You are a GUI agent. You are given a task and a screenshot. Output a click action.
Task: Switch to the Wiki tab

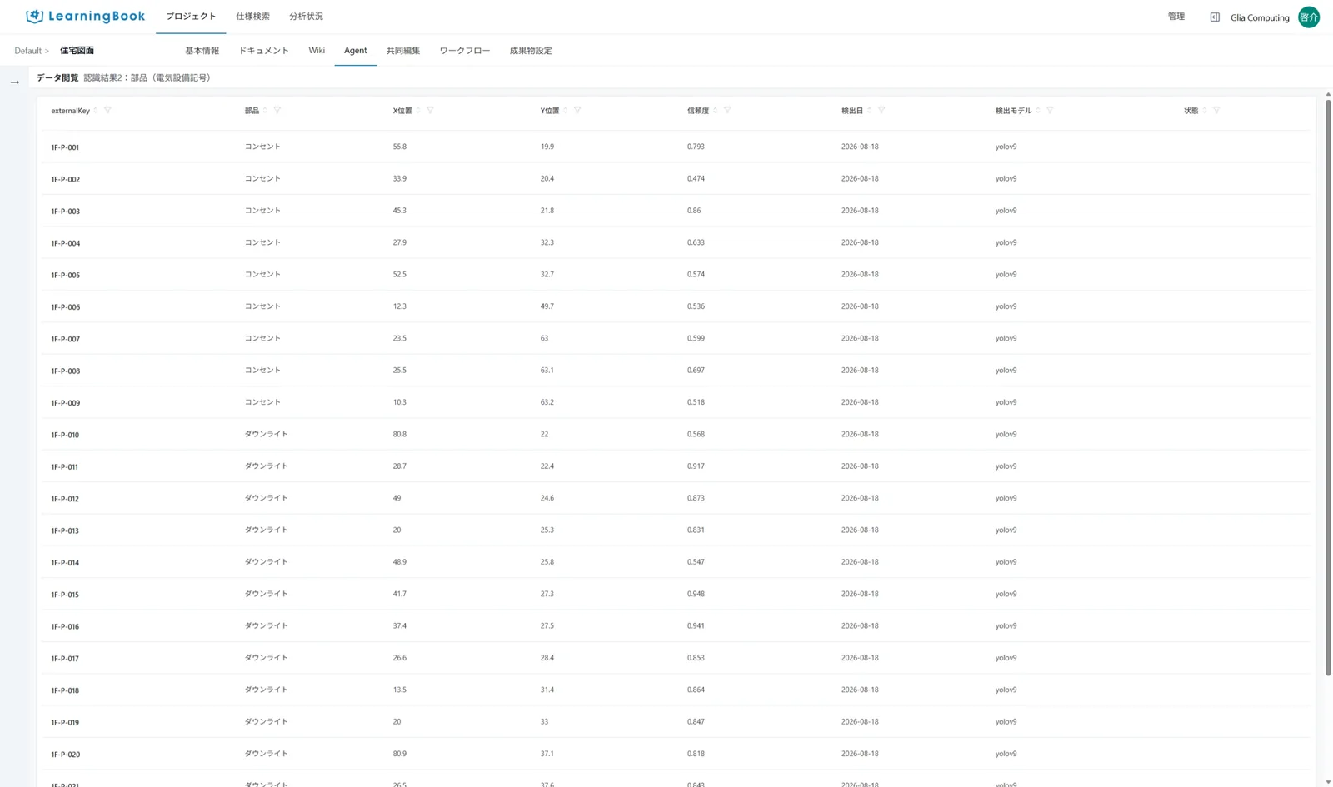tap(317, 51)
